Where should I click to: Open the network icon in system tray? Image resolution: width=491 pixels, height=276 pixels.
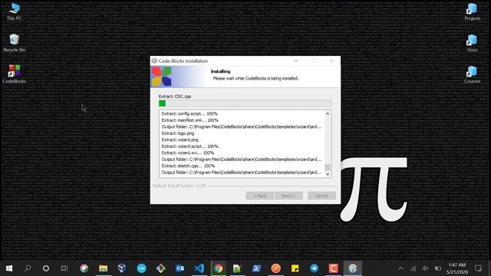[x=414, y=268]
